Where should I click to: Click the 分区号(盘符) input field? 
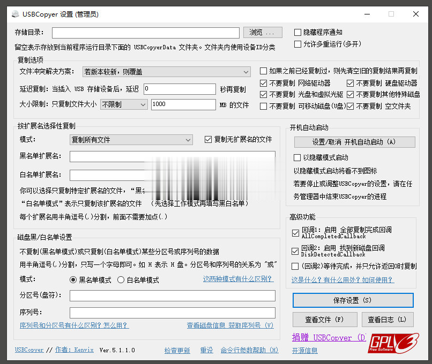point(173,296)
